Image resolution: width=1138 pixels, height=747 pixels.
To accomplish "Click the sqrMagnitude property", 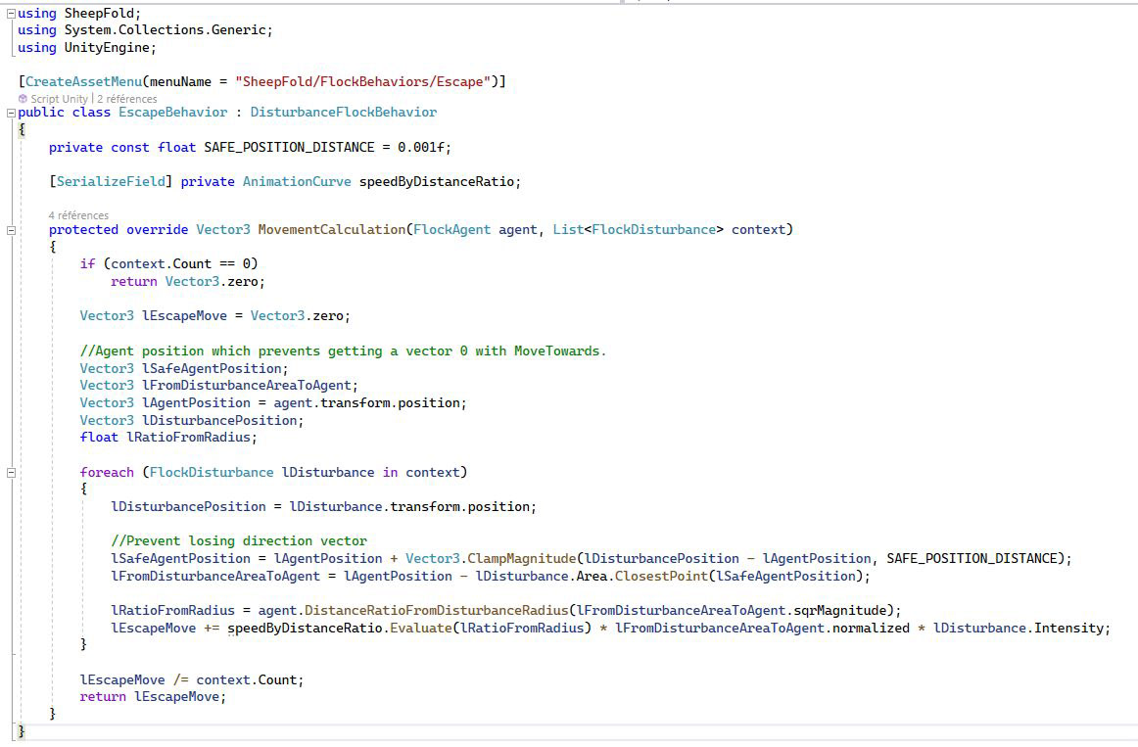I will 839,611.
